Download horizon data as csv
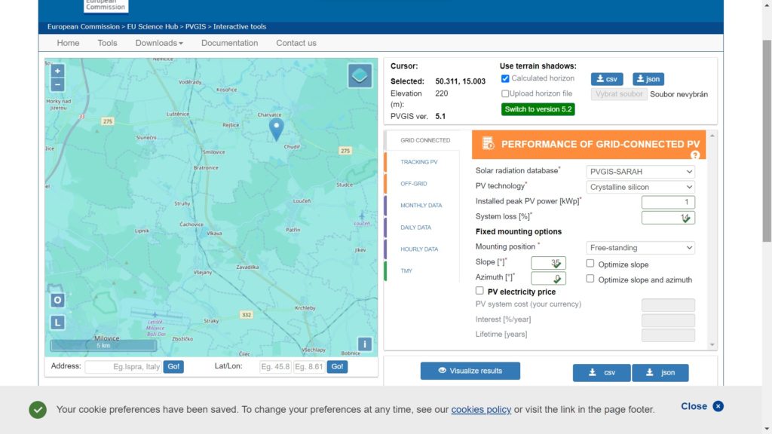 tap(607, 78)
